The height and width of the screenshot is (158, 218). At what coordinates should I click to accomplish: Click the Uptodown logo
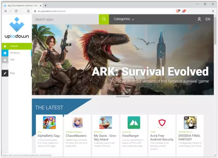pos(17,28)
